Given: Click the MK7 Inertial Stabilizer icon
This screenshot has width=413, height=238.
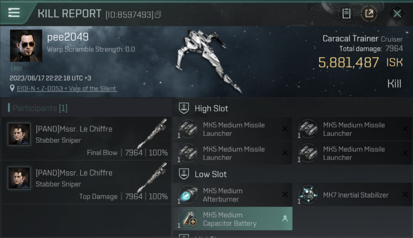Looking at the screenshot, I should (308, 195).
